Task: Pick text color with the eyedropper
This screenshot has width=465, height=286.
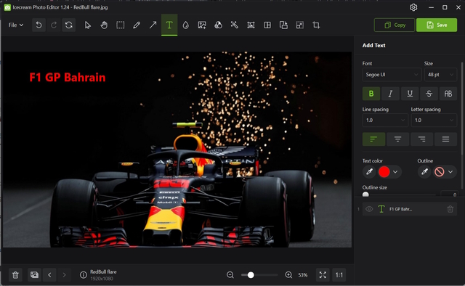Action: point(369,172)
